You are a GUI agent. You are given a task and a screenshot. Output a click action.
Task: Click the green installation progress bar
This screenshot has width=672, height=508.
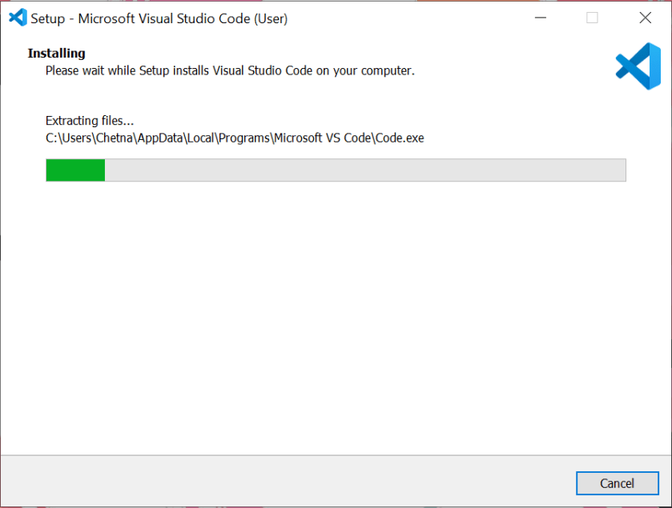(x=75, y=170)
